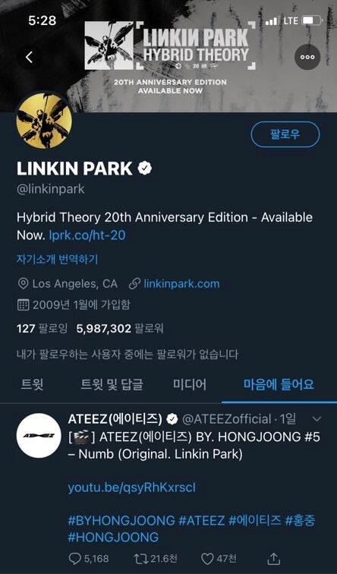
Task: Open Linkin Park's gold profile picture
Action: pyautogui.click(x=44, y=121)
